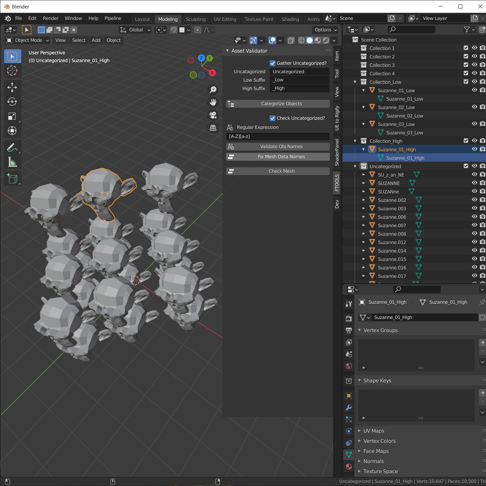Switch to the Sculpting workspace tab
The image size is (486, 486).
(x=196, y=19)
